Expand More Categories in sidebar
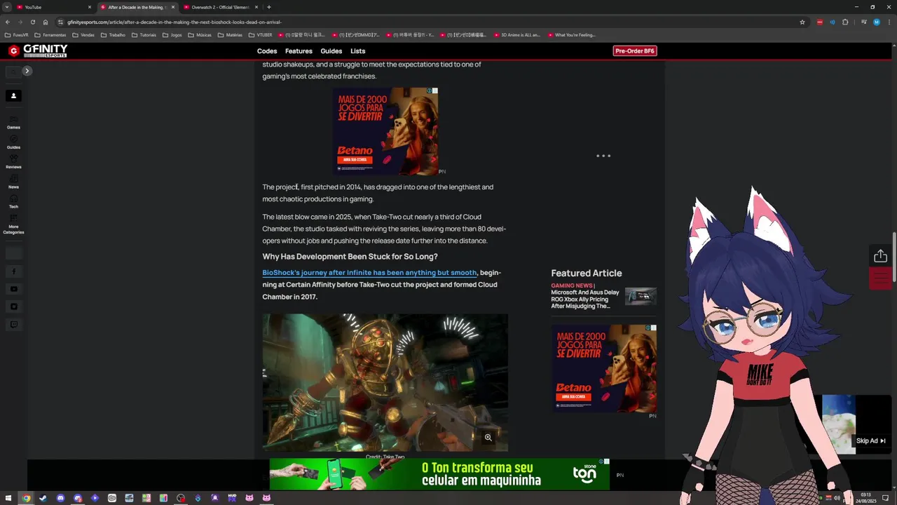Viewport: 897px width, 505px height. pos(13,225)
